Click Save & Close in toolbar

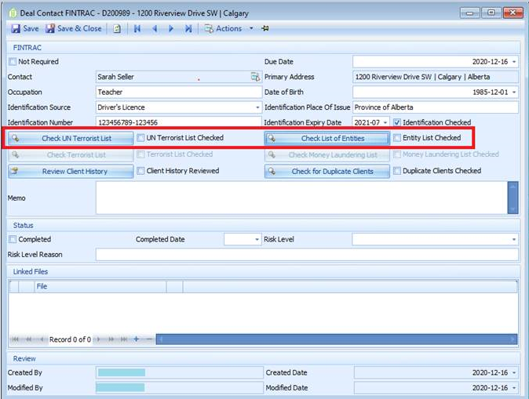point(74,29)
